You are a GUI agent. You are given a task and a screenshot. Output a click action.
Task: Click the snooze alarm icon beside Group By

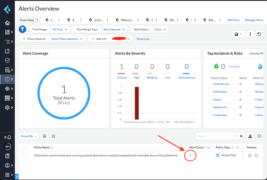53,136
